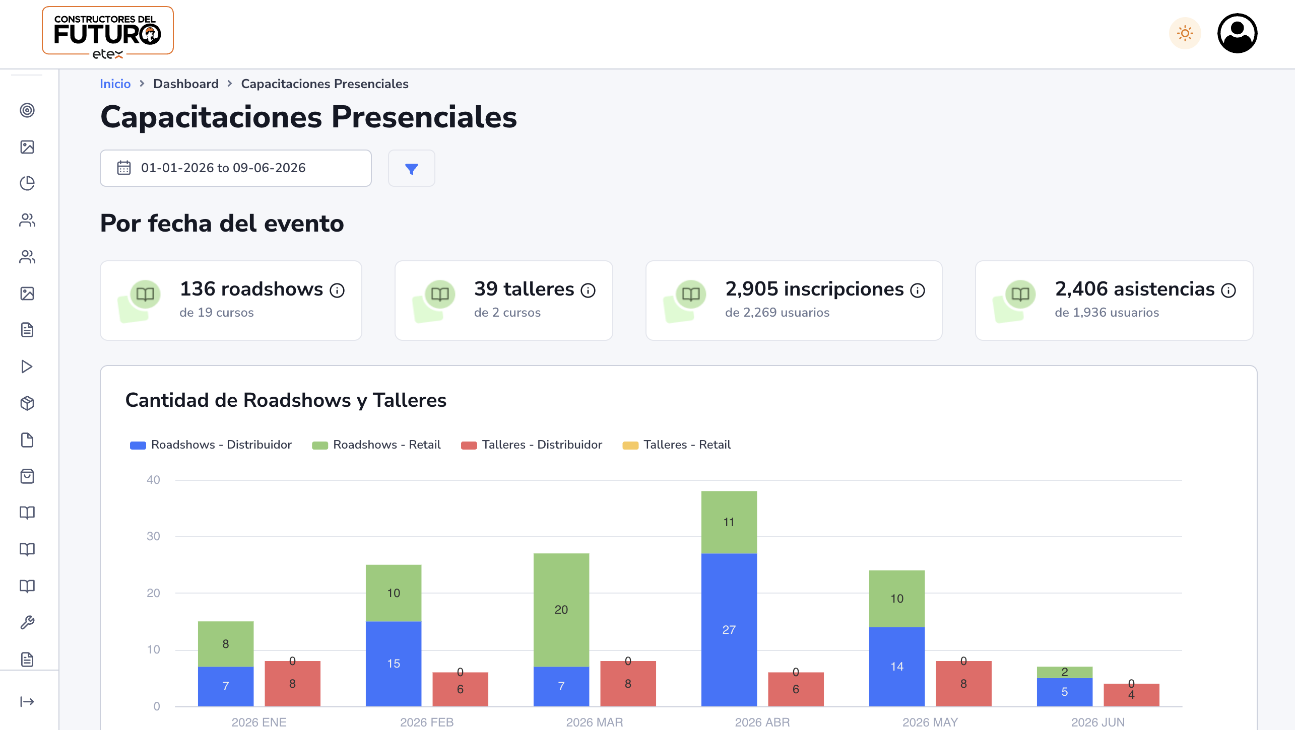Click 'de 19 cursos' text

(217, 313)
